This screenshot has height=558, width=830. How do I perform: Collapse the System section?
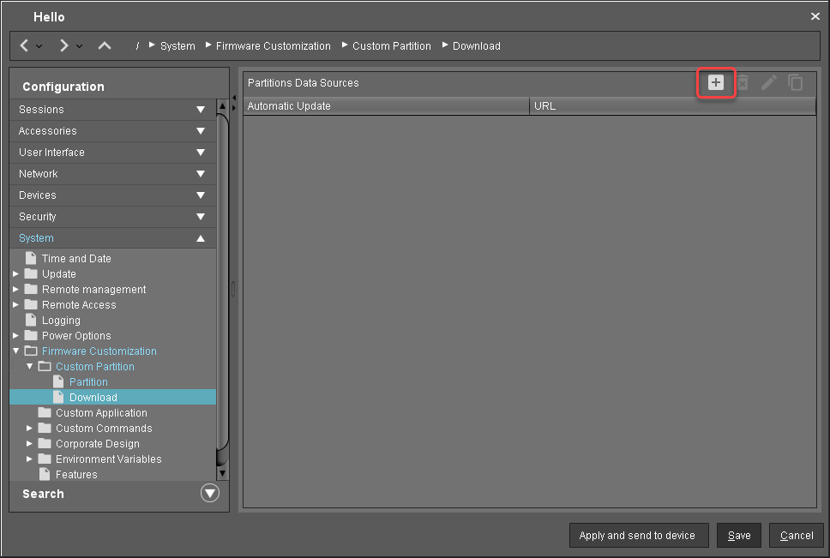click(x=201, y=238)
